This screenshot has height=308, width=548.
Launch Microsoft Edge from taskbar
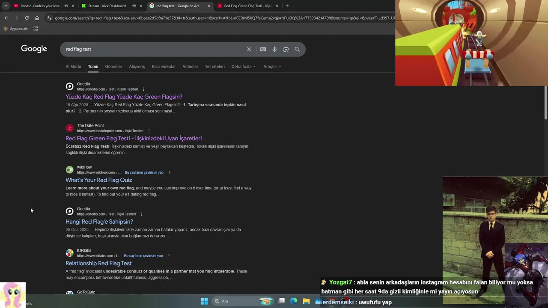click(x=294, y=301)
